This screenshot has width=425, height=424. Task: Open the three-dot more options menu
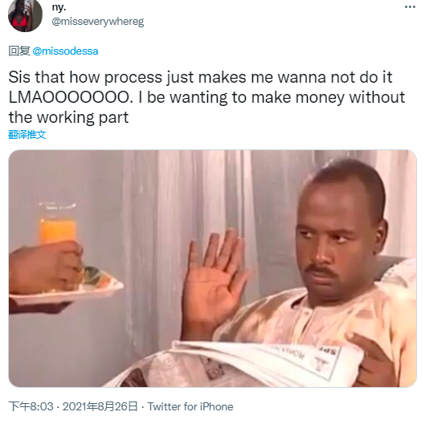410,7
